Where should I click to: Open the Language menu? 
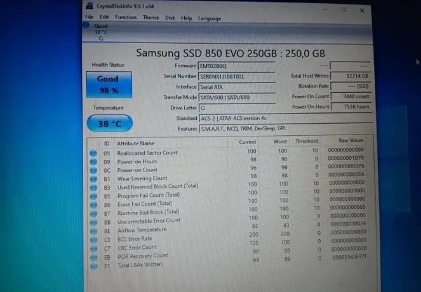pyautogui.click(x=210, y=18)
